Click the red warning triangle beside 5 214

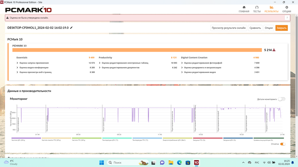click(x=274, y=50)
